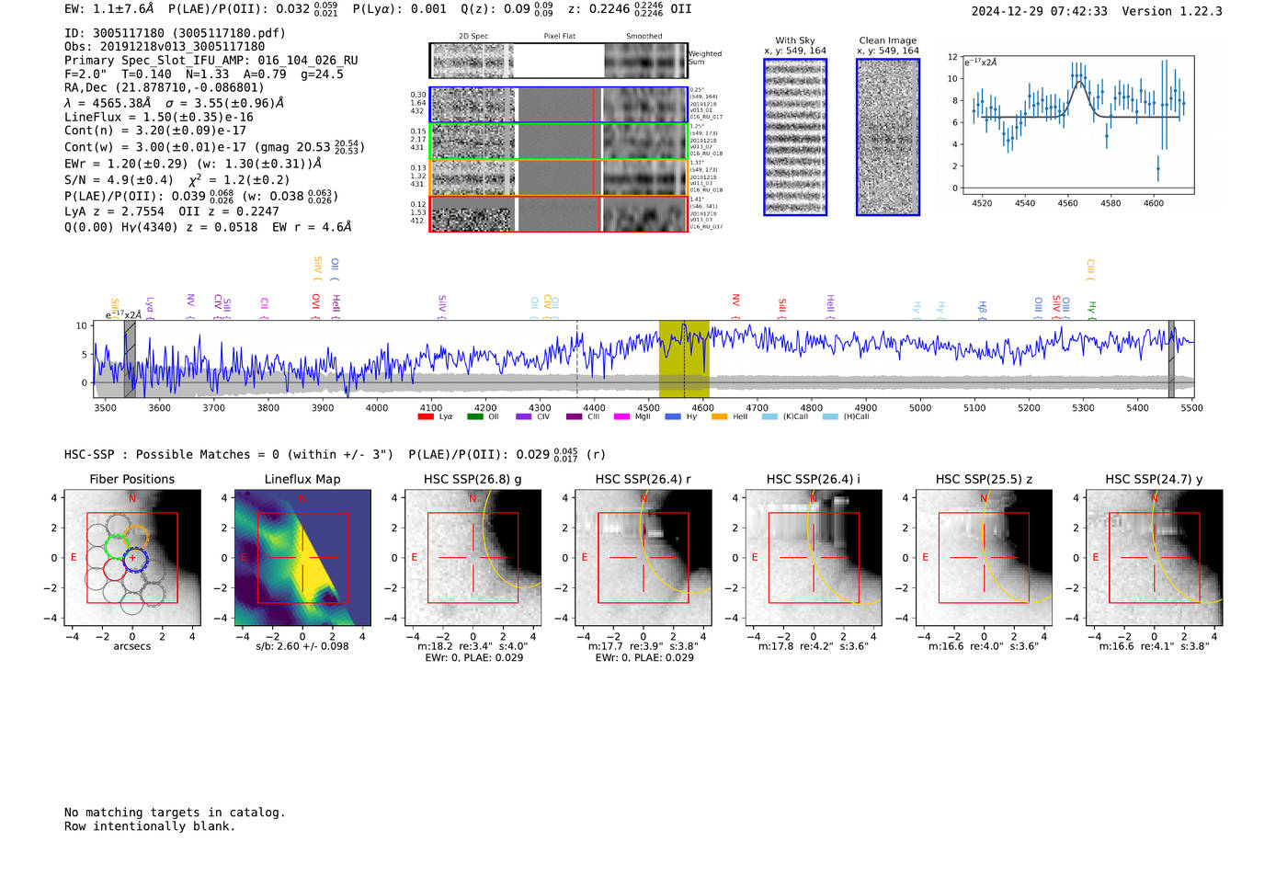Select the LyA z = 2.7554 line
Screen dimensions: 1287x876
pyautogui.click(x=172, y=211)
